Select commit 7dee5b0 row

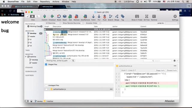(x=112, y=32)
